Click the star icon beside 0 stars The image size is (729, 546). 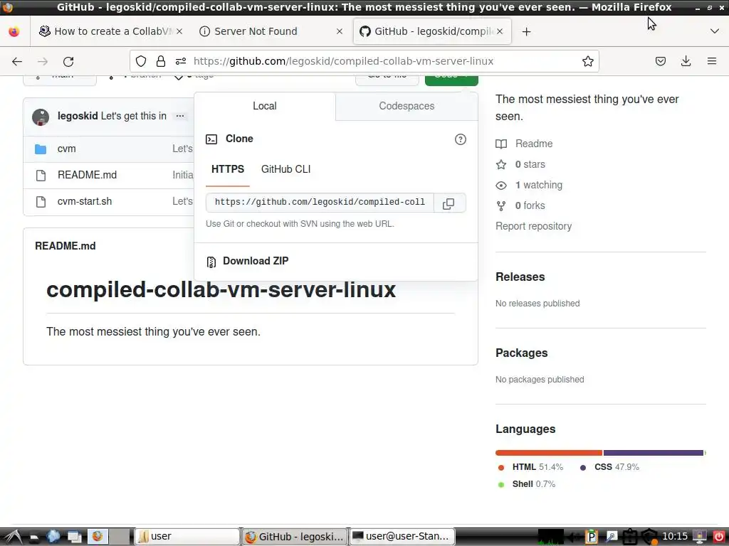point(501,164)
